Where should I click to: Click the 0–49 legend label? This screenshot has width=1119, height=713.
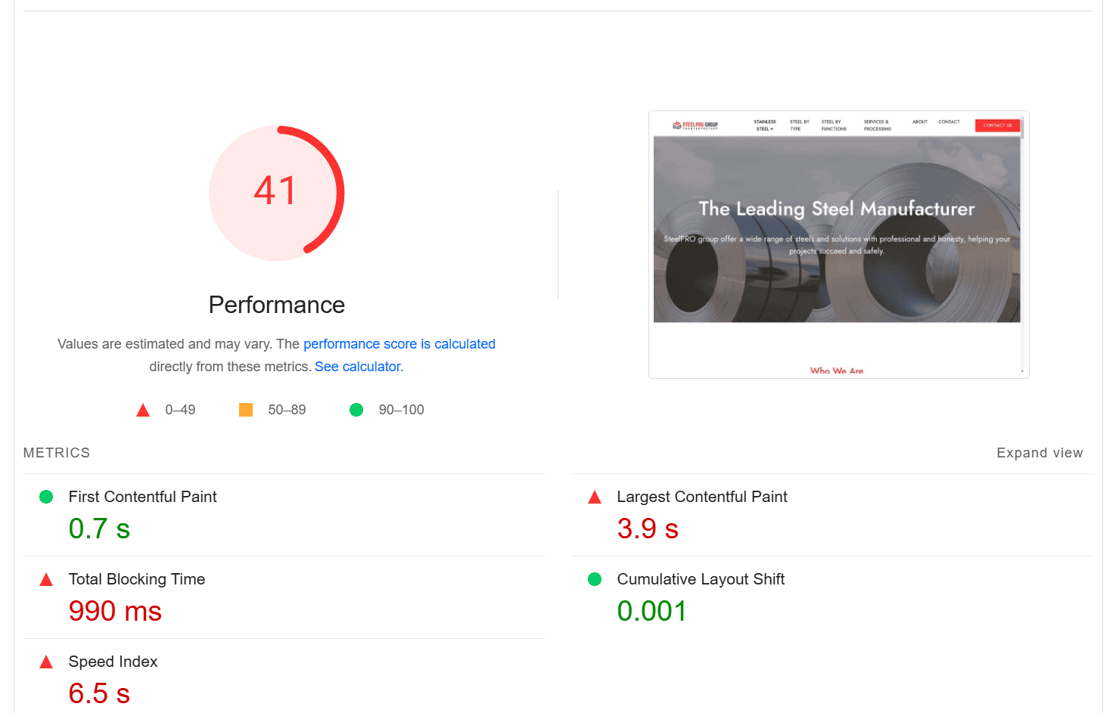click(180, 410)
